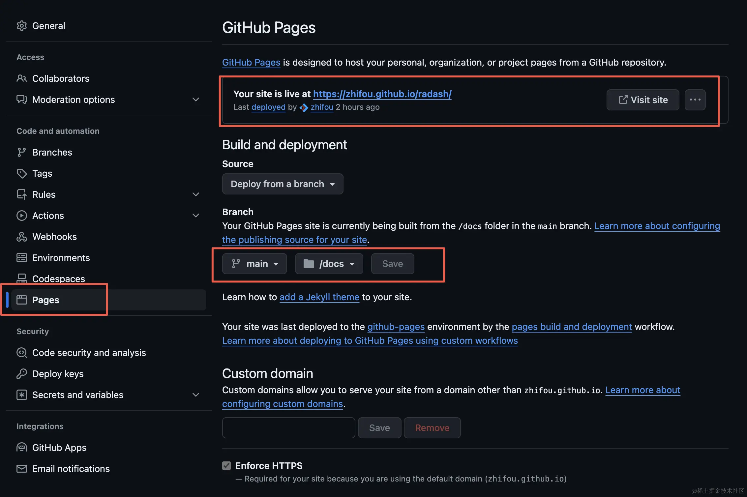Viewport: 747px width, 497px height.
Task: Click the Deploy keys key icon
Action: pos(22,374)
